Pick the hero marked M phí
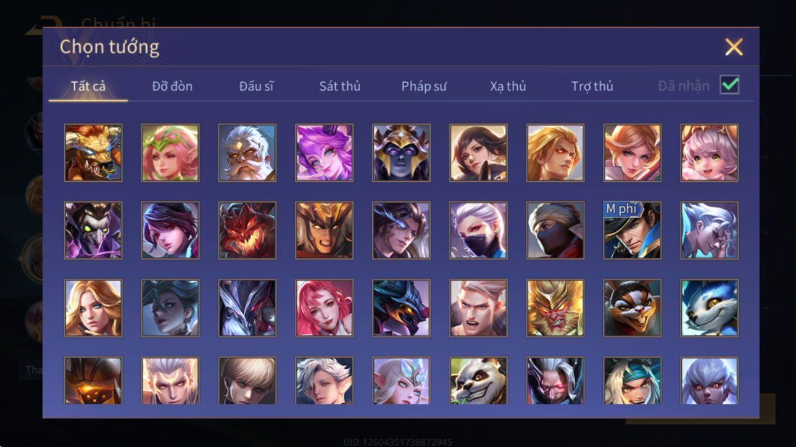796x447 pixels. pyautogui.click(x=632, y=230)
